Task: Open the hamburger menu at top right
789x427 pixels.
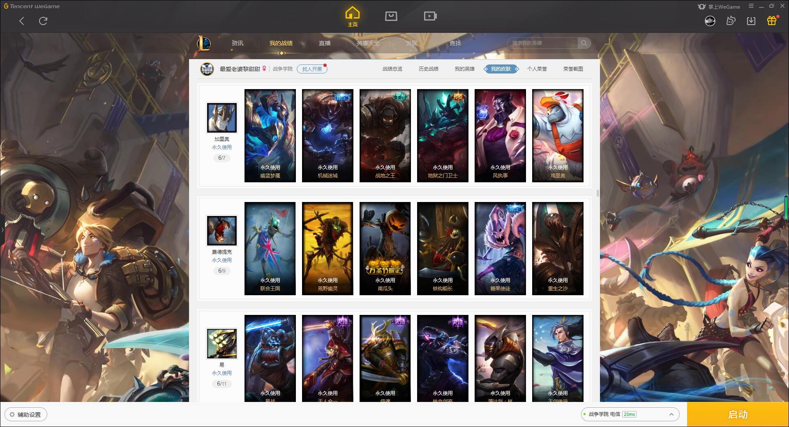Action: (751, 6)
